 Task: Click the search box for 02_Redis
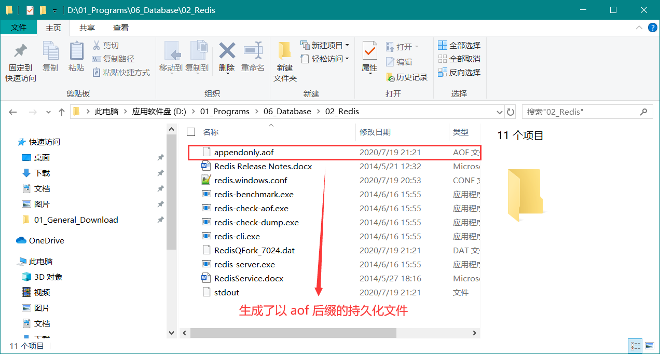580,112
